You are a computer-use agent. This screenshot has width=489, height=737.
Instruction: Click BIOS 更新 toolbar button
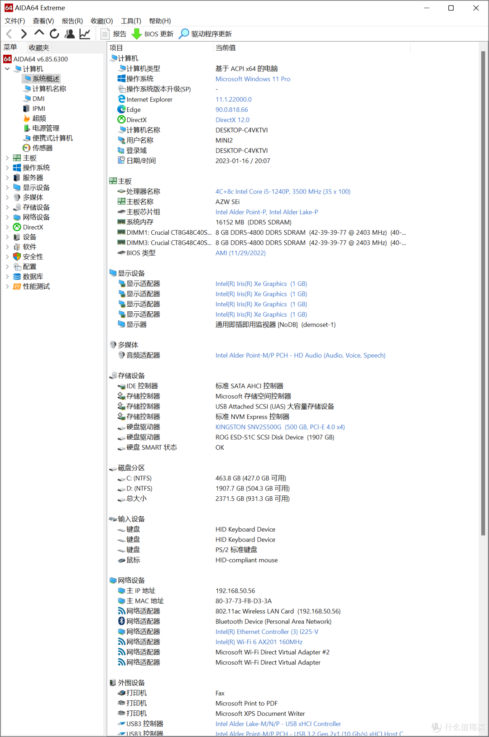pos(153,33)
